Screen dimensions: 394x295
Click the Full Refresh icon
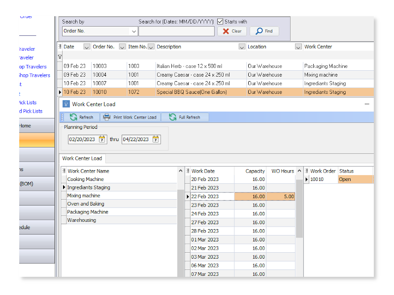[x=173, y=117]
